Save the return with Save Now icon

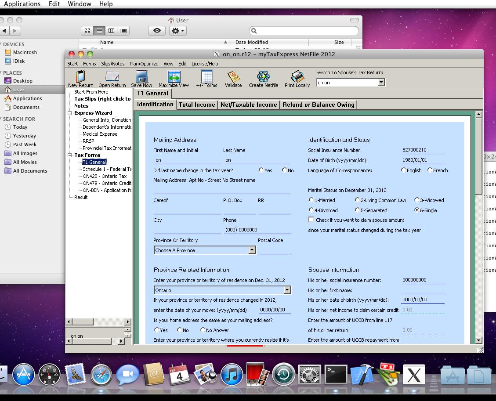coord(141,76)
